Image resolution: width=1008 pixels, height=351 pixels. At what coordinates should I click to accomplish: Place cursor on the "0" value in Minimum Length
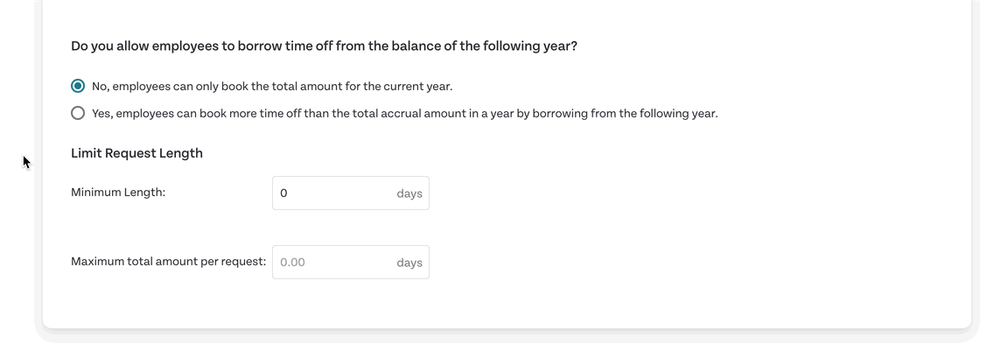(x=283, y=193)
